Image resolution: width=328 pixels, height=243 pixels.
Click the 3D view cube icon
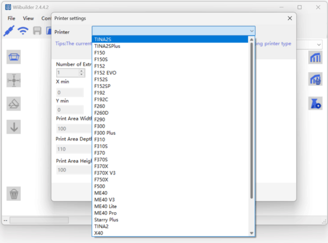pos(14,57)
